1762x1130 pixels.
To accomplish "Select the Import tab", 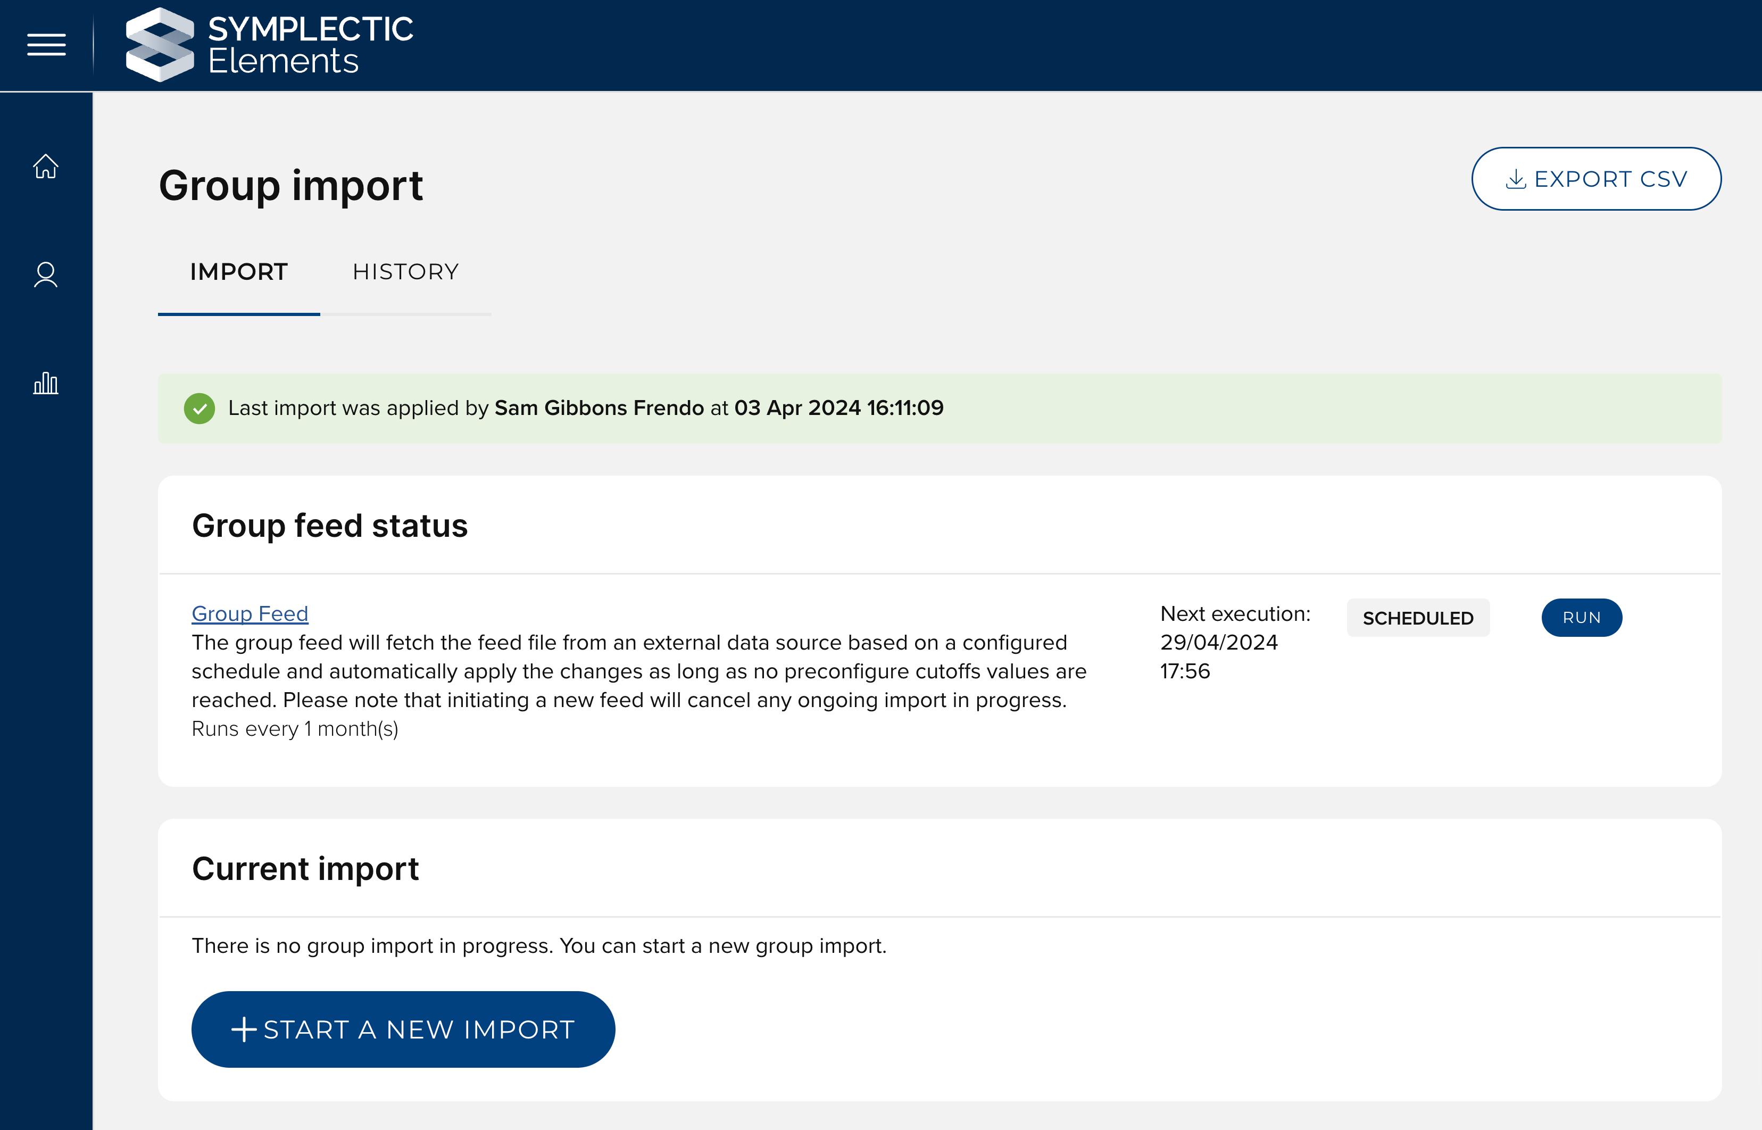I will 238,272.
